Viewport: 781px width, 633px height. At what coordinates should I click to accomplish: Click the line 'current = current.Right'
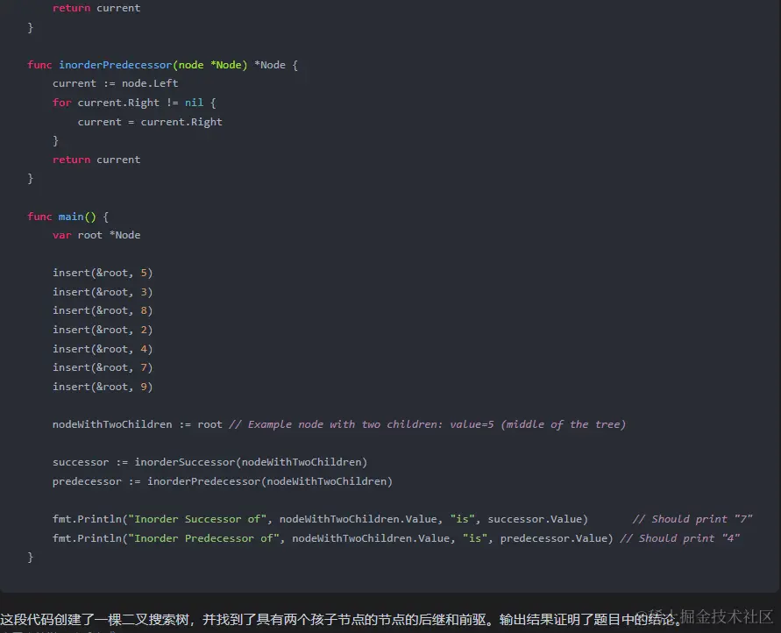(149, 122)
